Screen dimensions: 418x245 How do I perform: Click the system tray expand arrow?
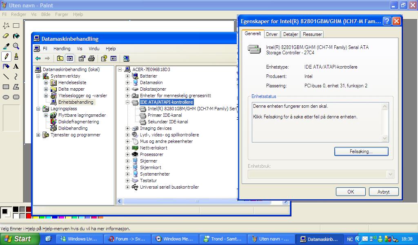358,239
